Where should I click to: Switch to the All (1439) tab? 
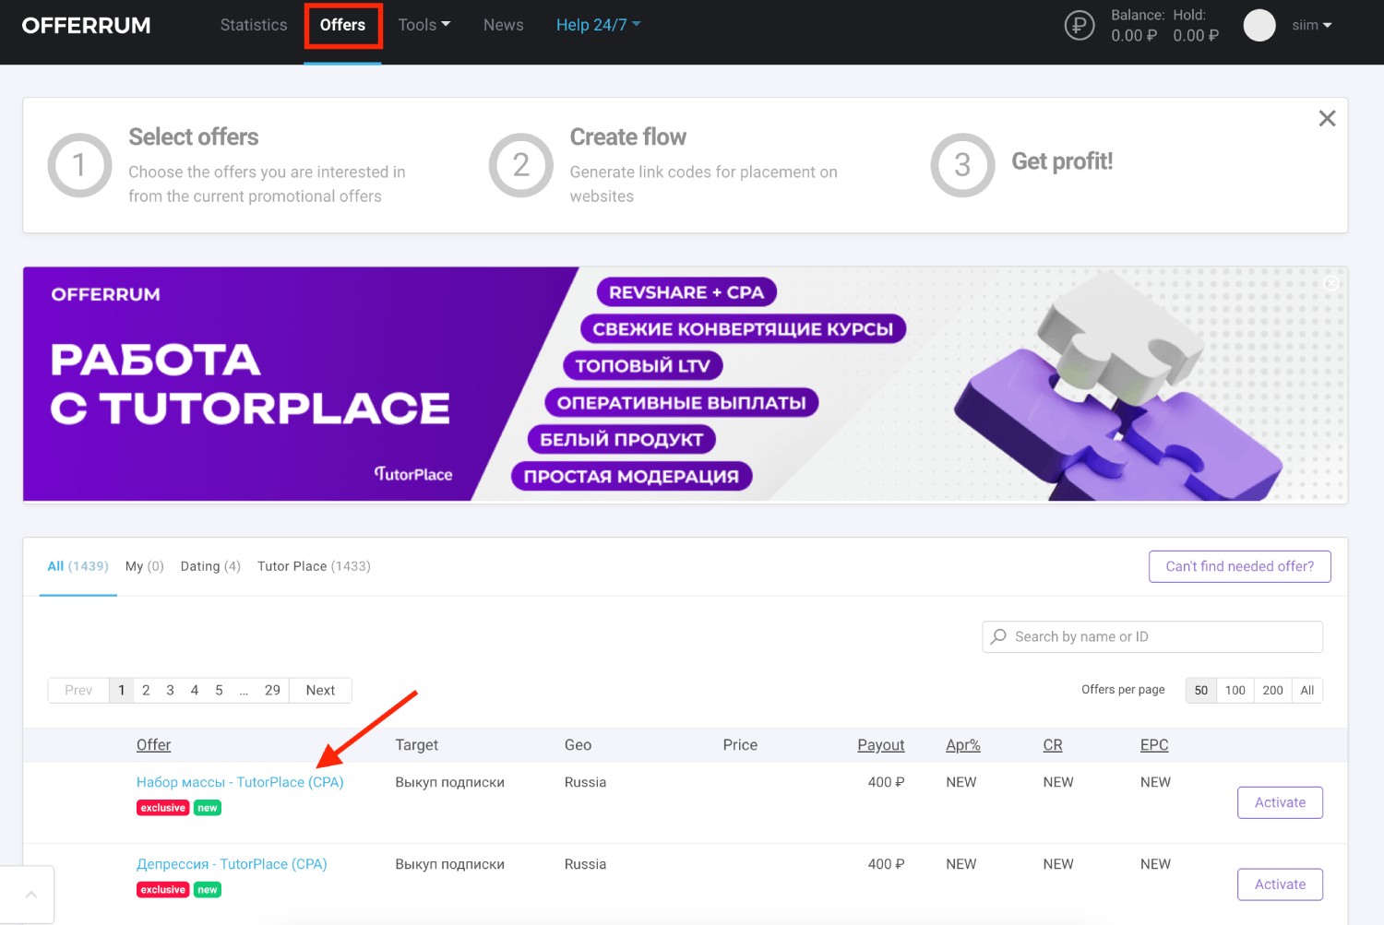click(x=78, y=566)
